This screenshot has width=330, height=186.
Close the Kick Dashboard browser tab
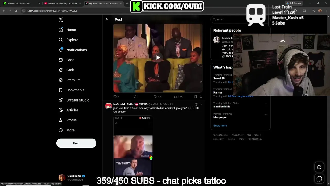coord(39,3)
